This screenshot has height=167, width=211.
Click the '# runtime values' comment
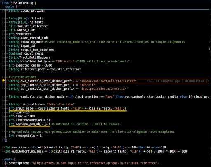pyautogui.click(x=23, y=77)
